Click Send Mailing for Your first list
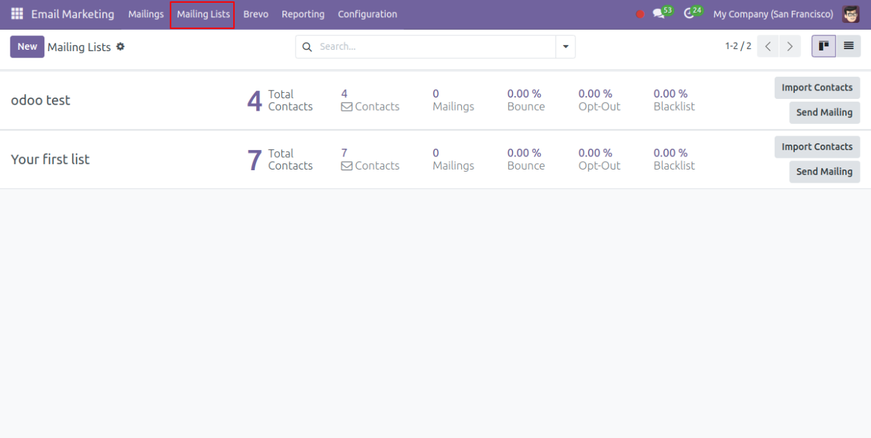Image resolution: width=871 pixels, height=438 pixels. pyautogui.click(x=824, y=172)
